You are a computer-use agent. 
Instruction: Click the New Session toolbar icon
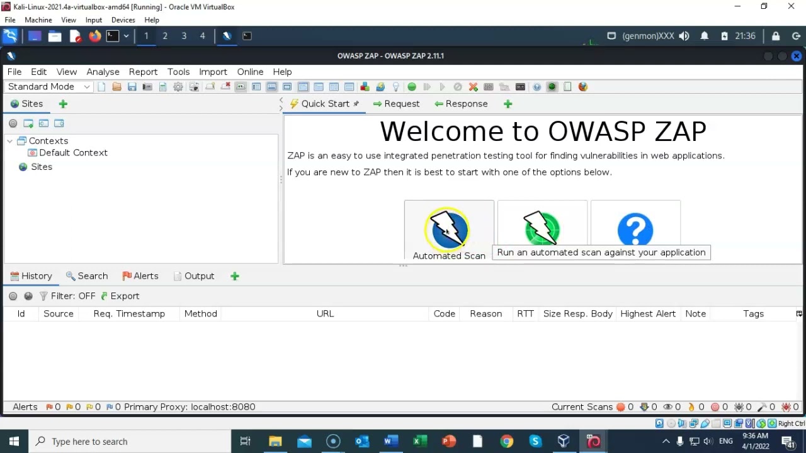pos(101,87)
